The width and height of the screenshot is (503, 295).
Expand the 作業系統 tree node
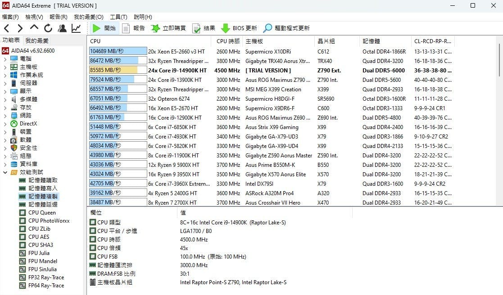5,75
